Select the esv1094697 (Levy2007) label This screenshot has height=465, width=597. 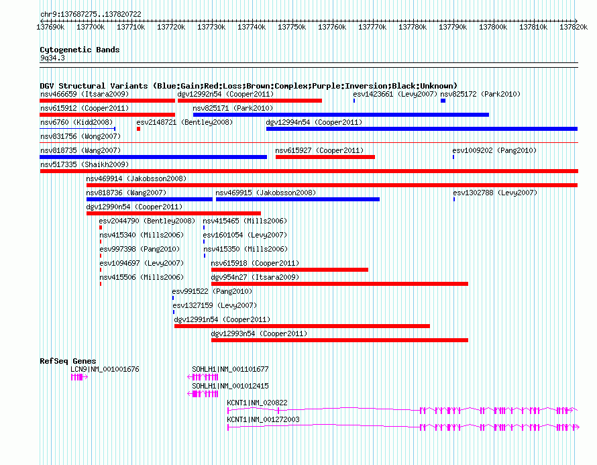[x=142, y=263]
